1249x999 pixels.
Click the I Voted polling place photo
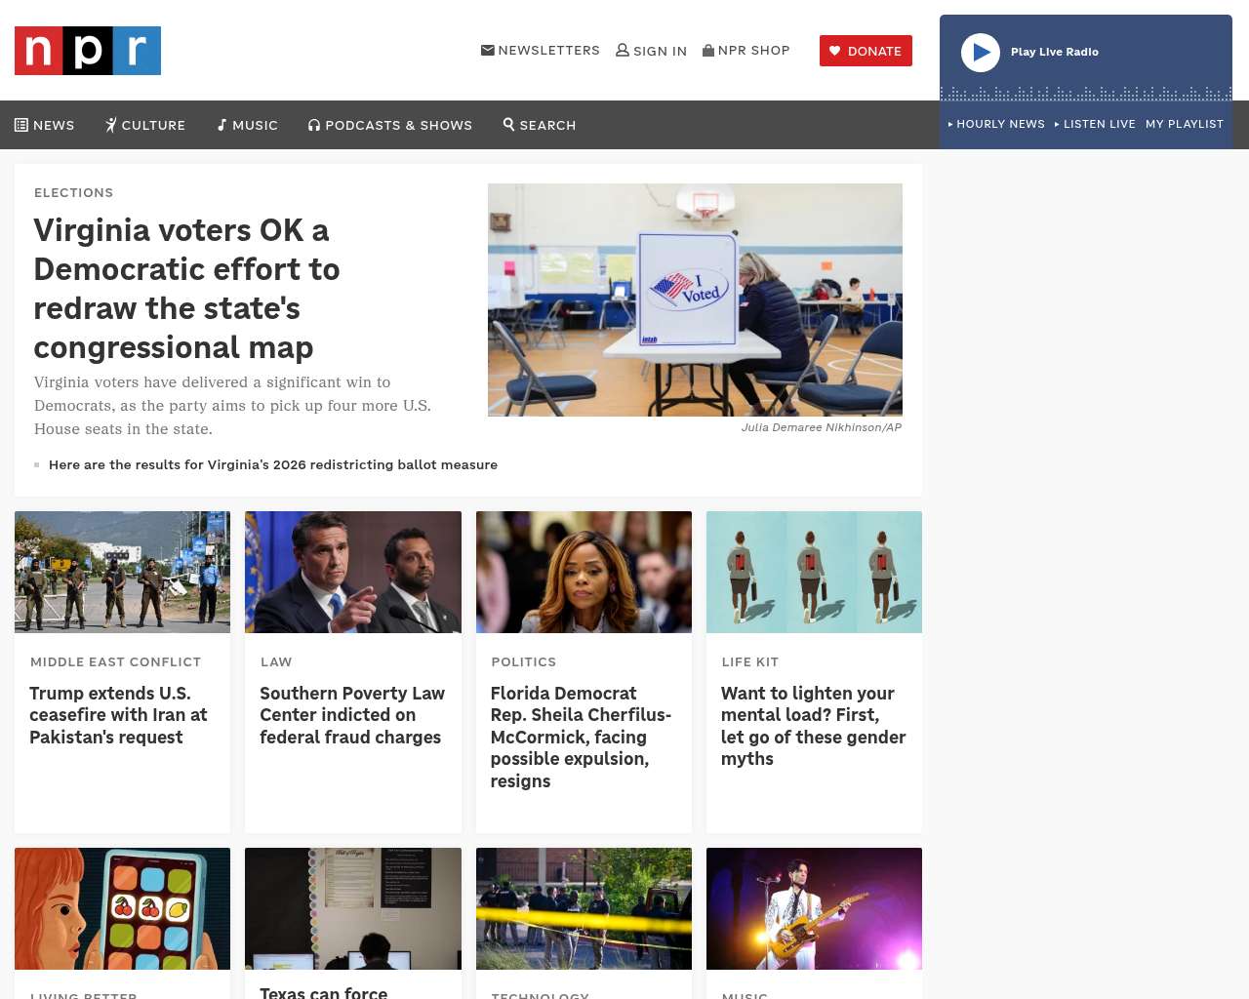(695, 300)
